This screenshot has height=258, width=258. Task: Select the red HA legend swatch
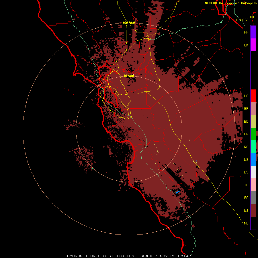(x=253, y=96)
